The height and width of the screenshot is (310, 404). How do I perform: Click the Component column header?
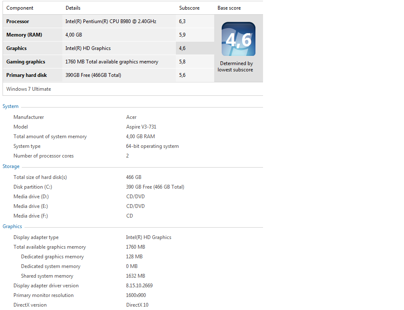tap(20, 8)
